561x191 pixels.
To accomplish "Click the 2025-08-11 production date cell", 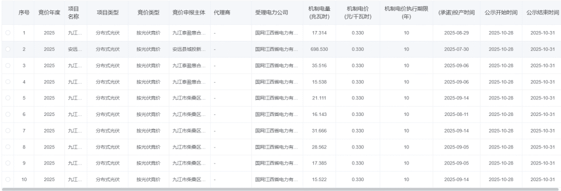I will [x=457, y=114].
